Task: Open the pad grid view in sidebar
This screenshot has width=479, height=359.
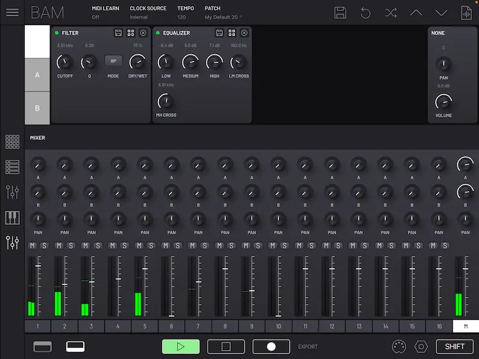Action: [12, 142]
